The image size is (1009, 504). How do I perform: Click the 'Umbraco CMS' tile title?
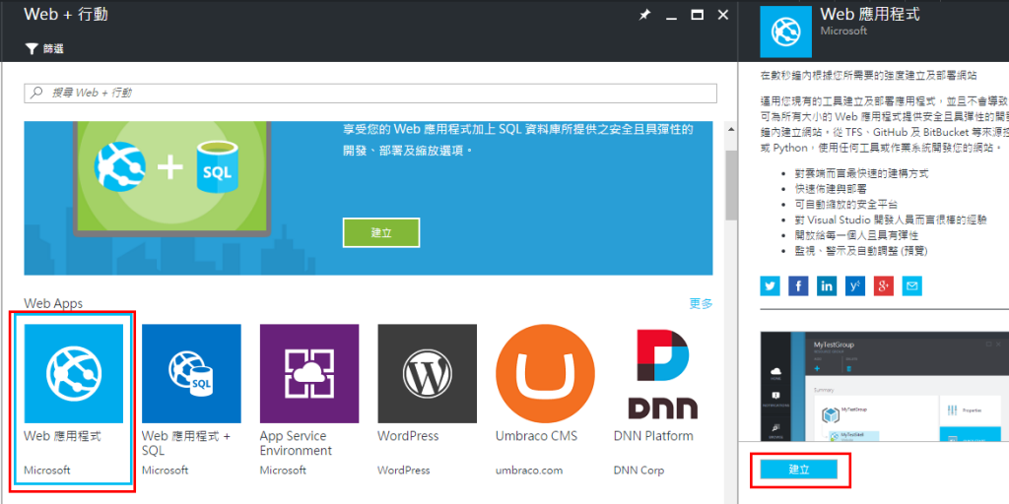[x=537, y=436]
